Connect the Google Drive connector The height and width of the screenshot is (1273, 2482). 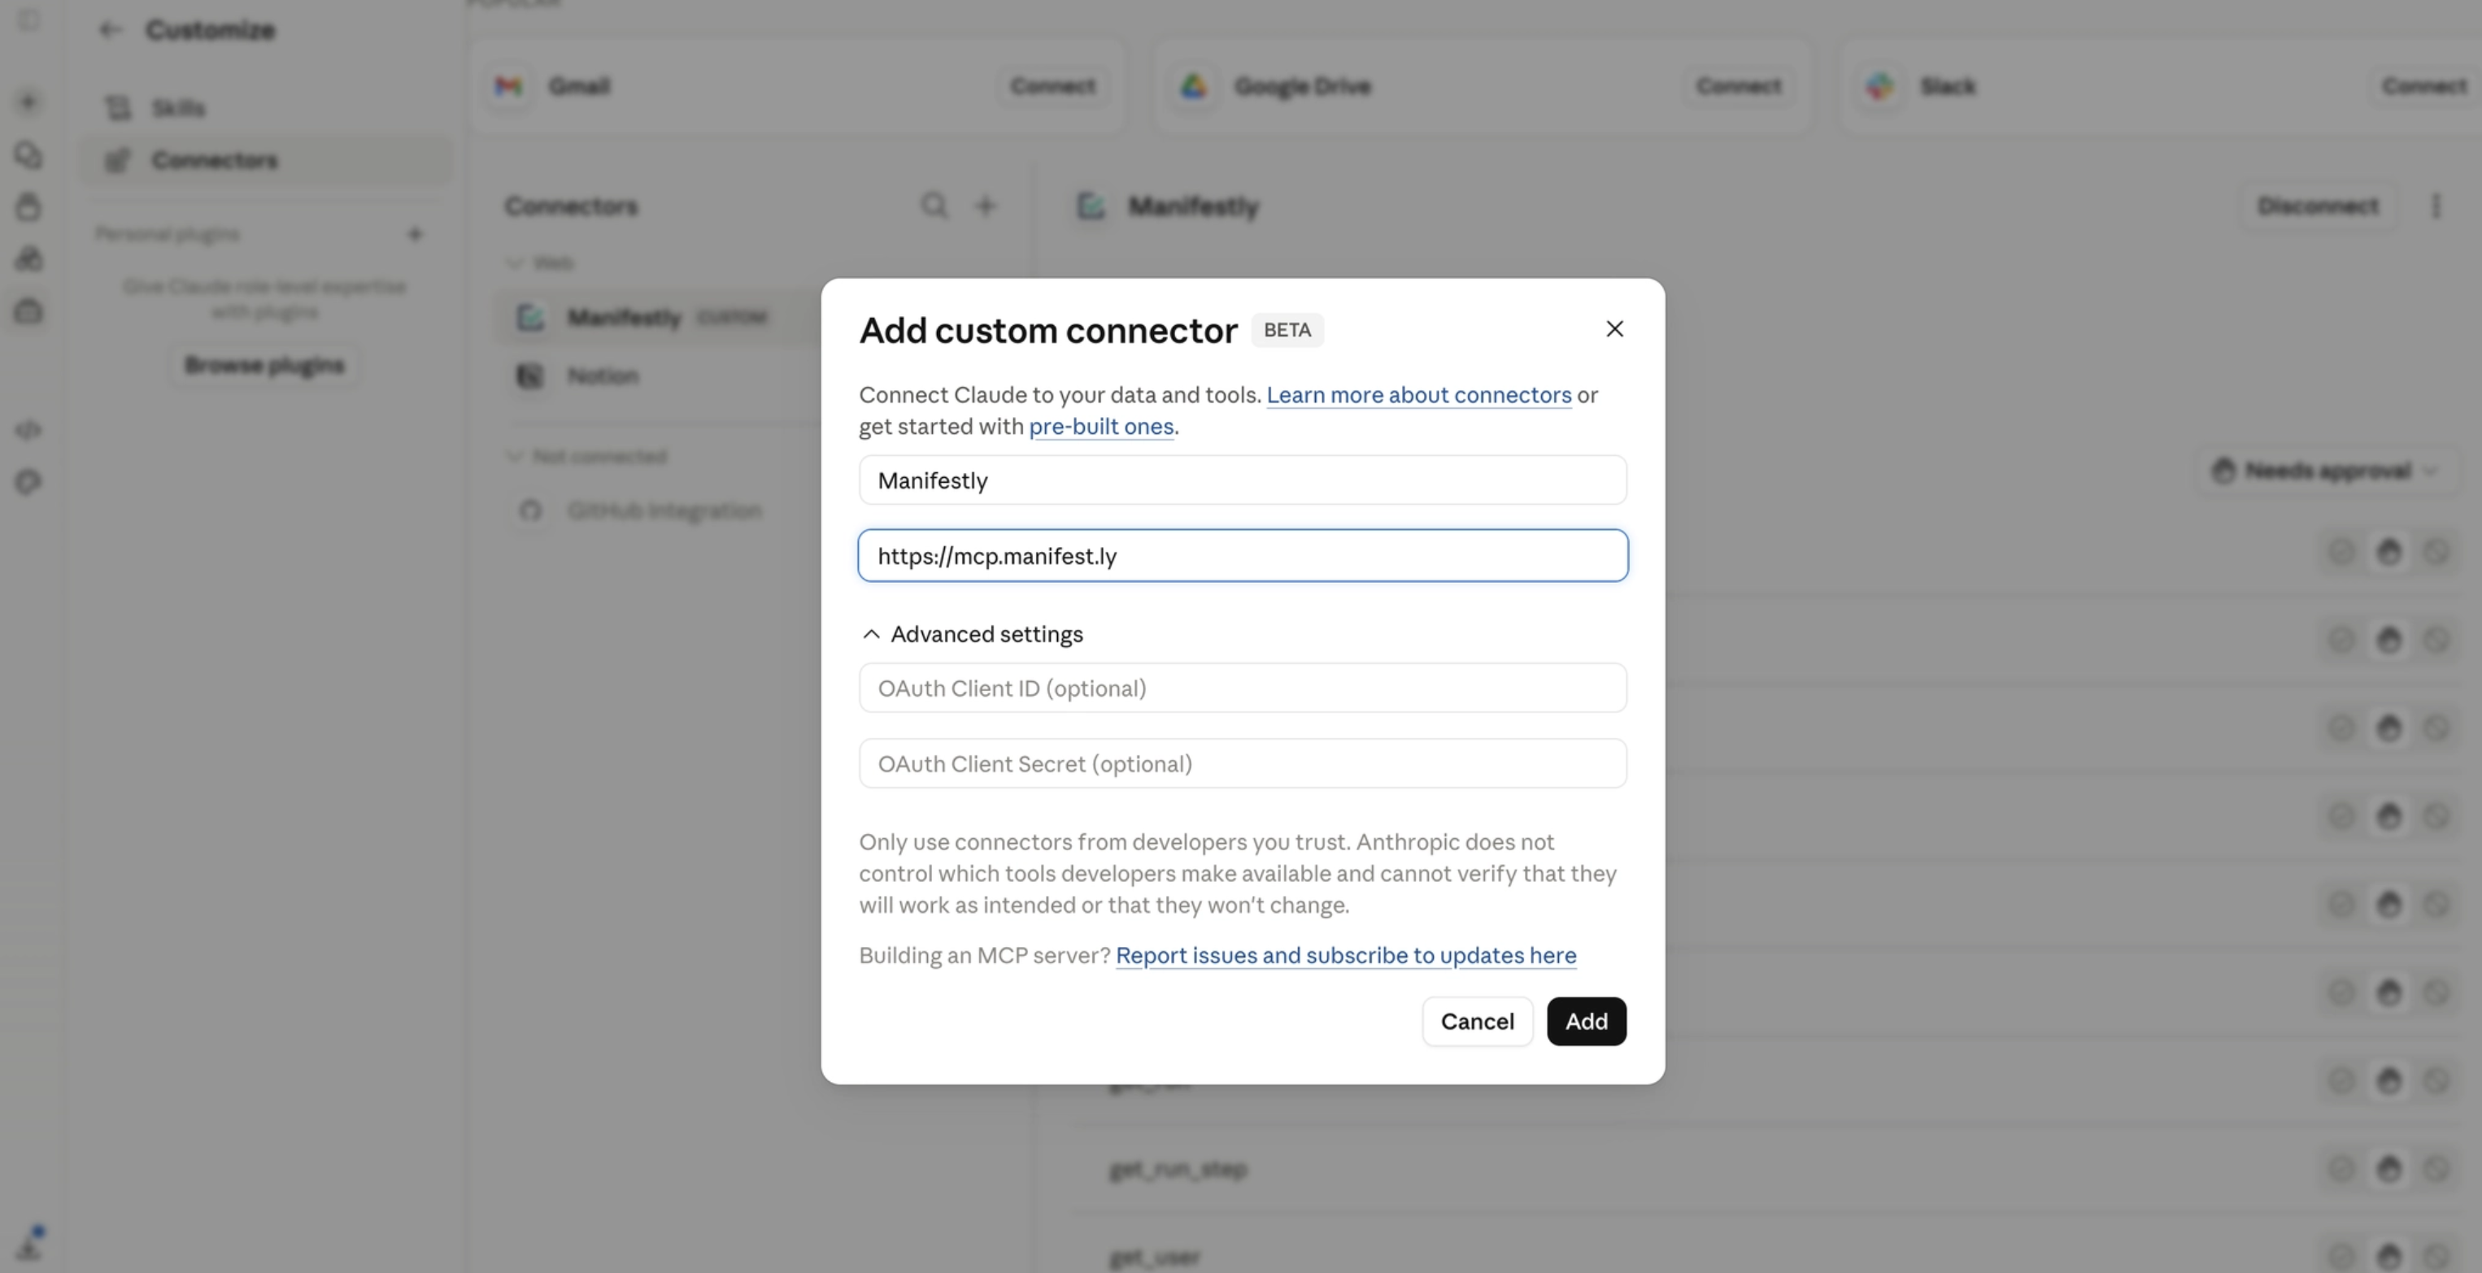tap(1740, 87)
